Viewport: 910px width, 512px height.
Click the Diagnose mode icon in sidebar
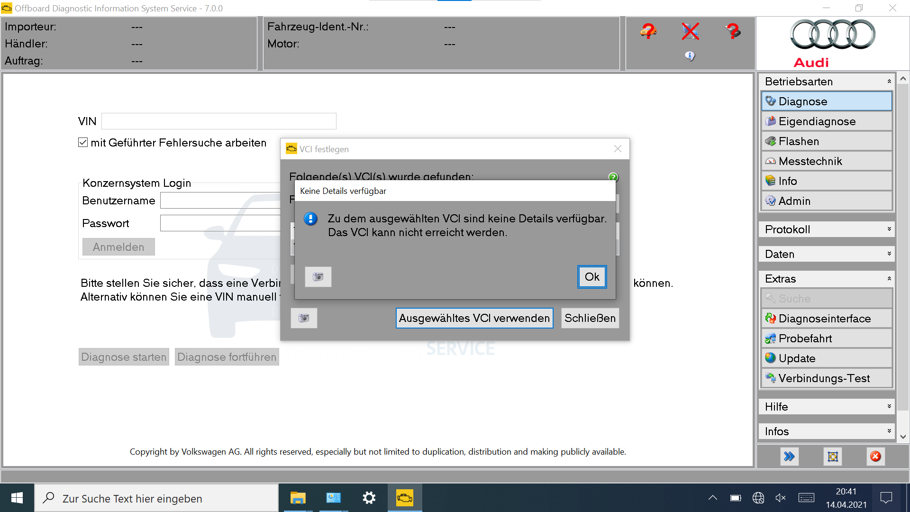pos(771,101)
